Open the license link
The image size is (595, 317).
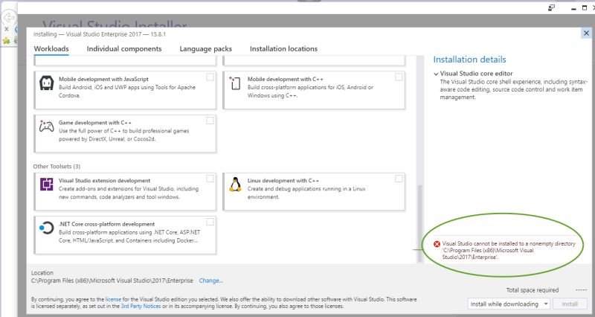(113, 300)
